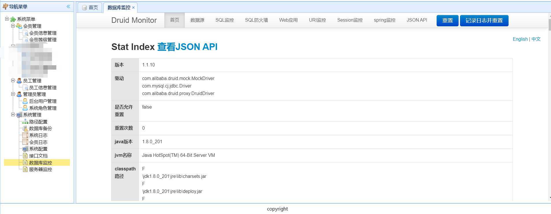Click the page vertical scrollbar thumb
Viewport: 551px width, 214px height.
pyautogui.click(x=550, y=25)
